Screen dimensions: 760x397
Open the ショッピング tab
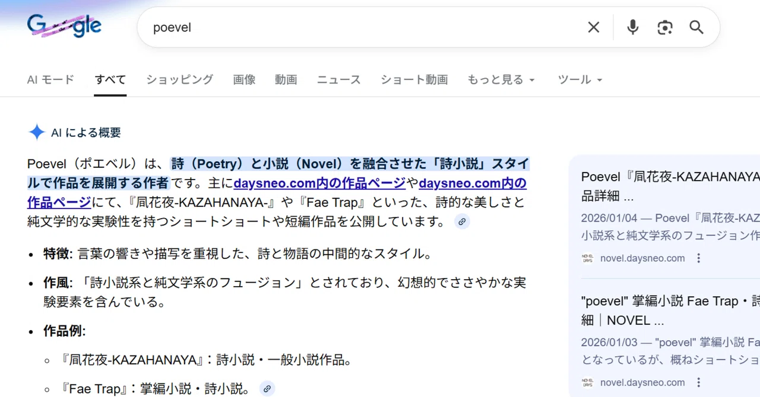pyautogui.click(x=180, y=79)
